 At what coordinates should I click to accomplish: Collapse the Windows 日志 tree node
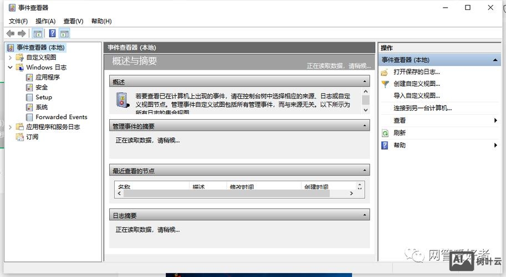[x=10, y=68]
